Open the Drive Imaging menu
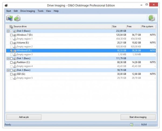The height and width of the screenshot is (131, 162). click(x=28, y=11)
